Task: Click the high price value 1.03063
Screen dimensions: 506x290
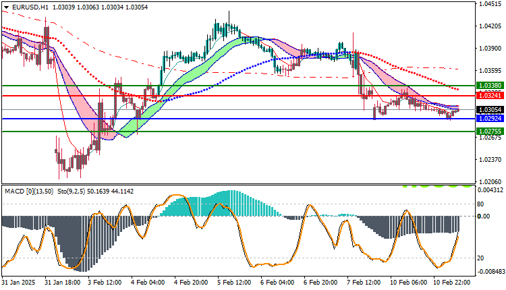Action: [x=88, y=7]
